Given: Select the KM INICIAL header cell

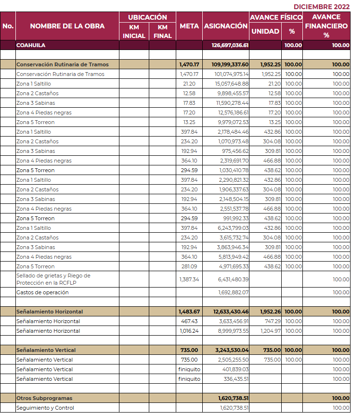Looking at the screenshot, I should tap(134, 31).
